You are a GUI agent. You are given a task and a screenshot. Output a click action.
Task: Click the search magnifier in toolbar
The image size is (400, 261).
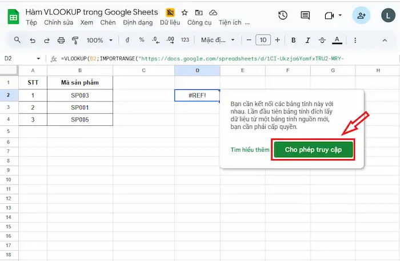[x=17, y=40]
